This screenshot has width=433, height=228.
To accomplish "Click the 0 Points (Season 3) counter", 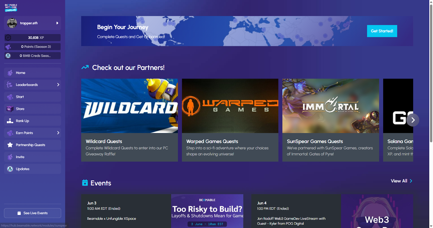I will click(32, 47).
